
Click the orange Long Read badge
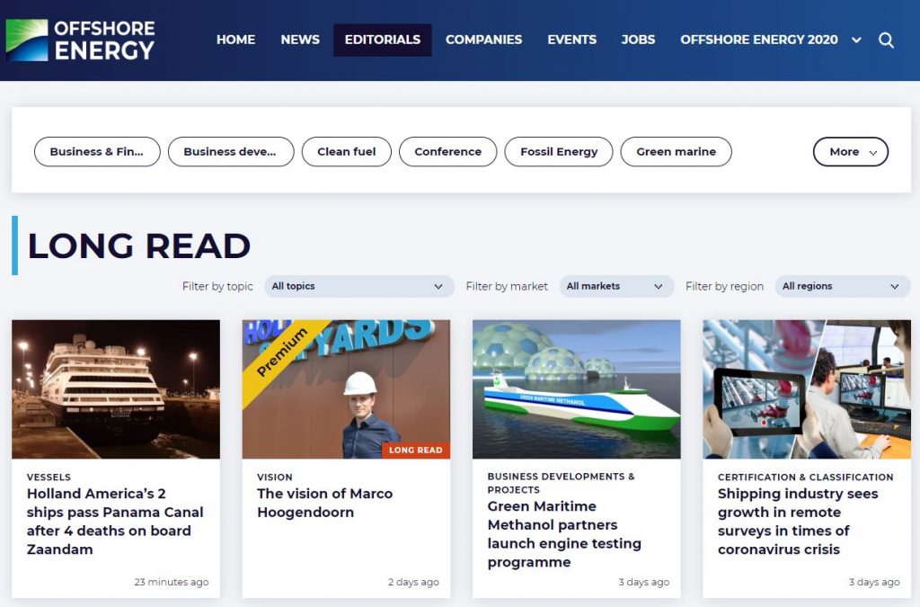point(415,451)
